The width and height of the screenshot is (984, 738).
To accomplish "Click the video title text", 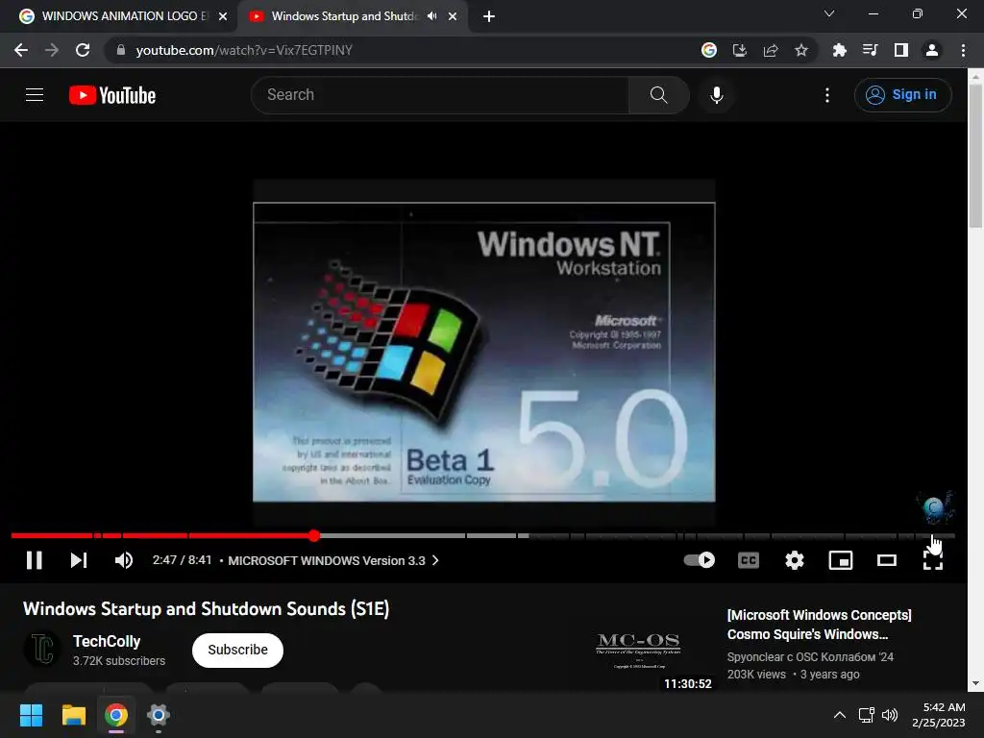I will click(207, 608).
